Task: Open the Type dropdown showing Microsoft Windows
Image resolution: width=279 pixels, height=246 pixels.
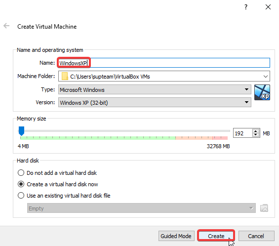Action: 155,89
